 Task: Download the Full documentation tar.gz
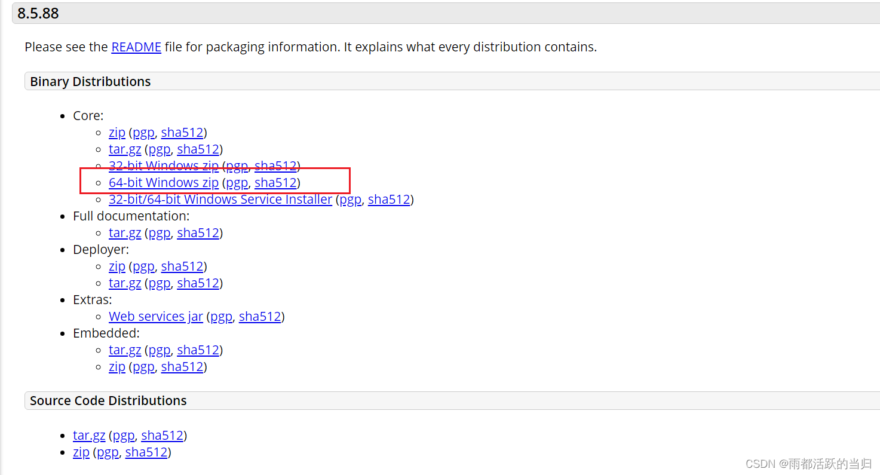click(125, 232)
